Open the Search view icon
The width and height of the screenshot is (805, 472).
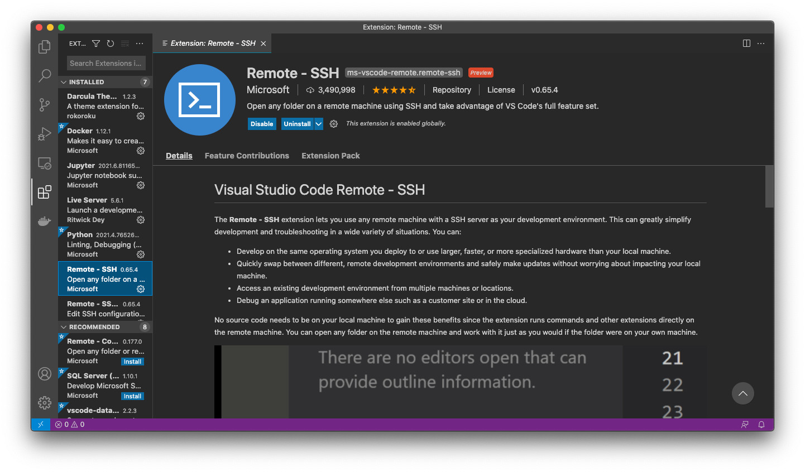pyautogui.click(x=45, y=75)
